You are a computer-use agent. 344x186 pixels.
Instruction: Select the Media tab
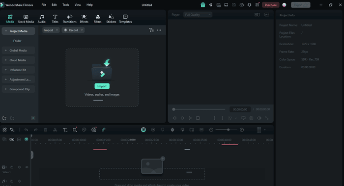(x=10, y=19)
